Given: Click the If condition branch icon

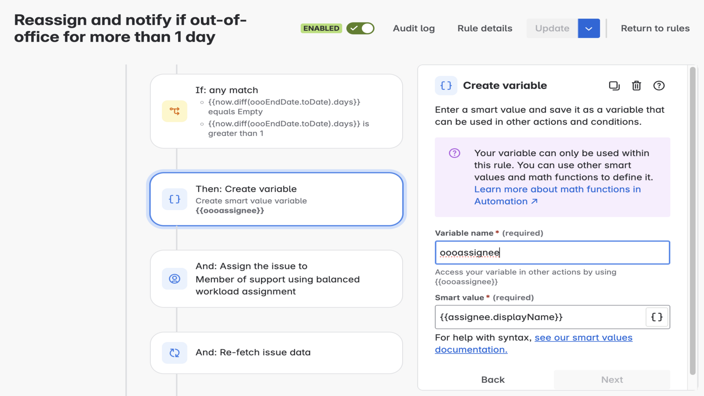Looking at the screenshot, I should (175, 111).
